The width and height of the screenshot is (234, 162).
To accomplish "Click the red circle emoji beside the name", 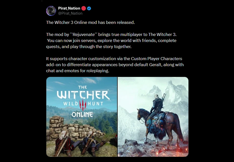I will pos(84,8).
